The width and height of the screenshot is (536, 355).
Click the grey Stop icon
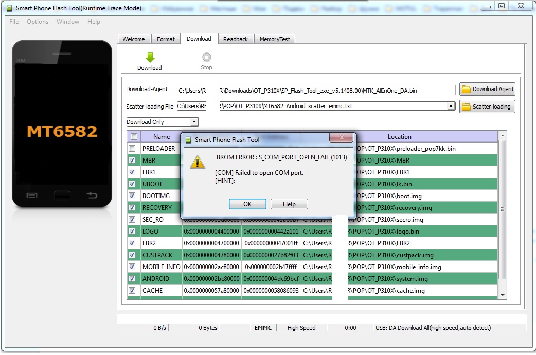[206, 58]
